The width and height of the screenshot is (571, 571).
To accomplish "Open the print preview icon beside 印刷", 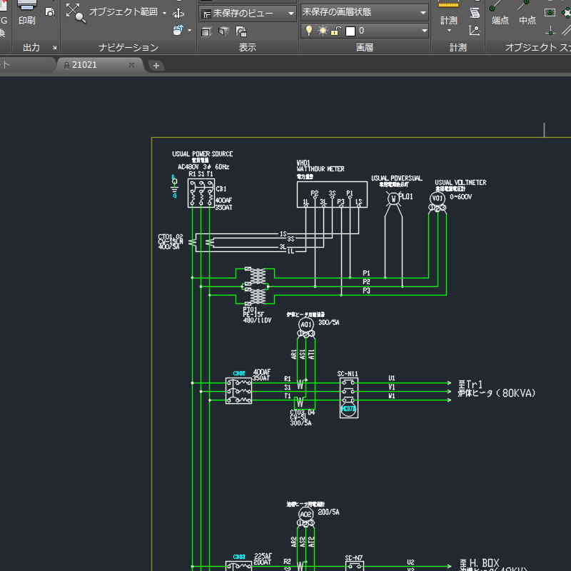I will 50,12.
